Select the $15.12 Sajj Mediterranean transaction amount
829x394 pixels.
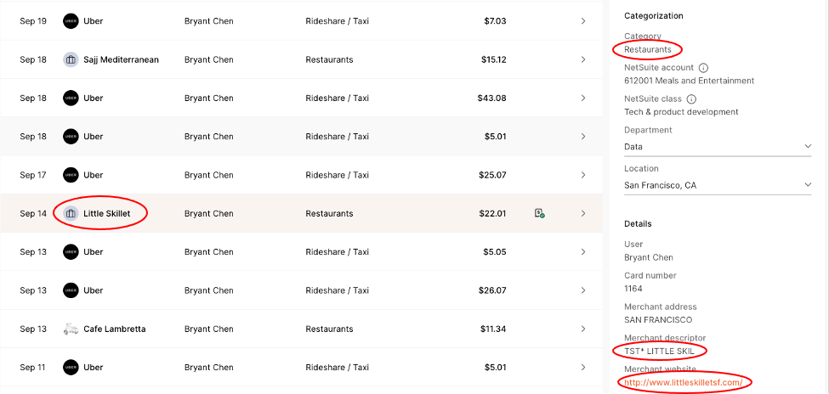pyautogui.click(x=493, y=59)
